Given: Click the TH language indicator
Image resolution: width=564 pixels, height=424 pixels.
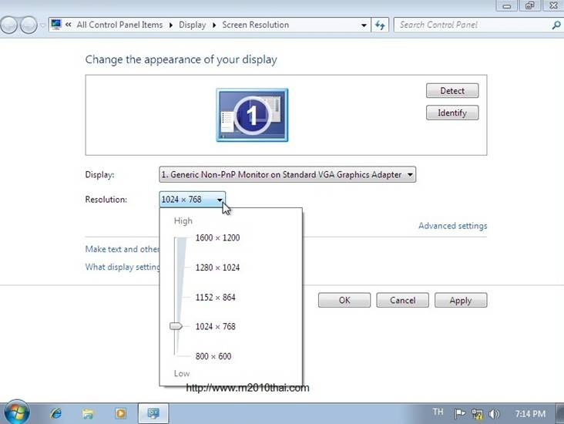Looking at the screenshot, I should coord(438,412).
